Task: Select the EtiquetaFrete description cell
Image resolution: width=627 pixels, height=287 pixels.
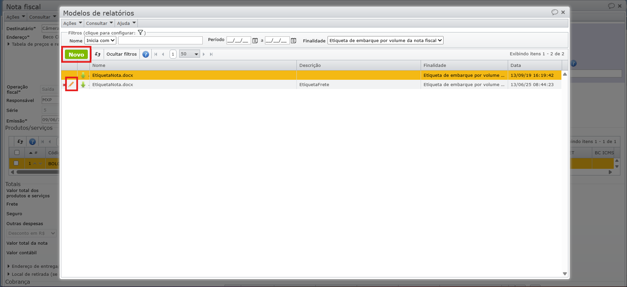Action: point(359,85)
